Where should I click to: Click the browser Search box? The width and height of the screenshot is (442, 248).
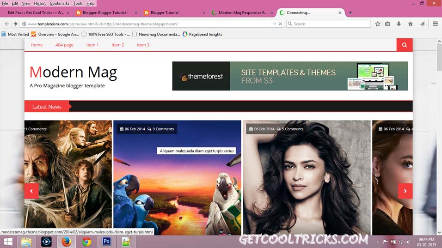328,24
